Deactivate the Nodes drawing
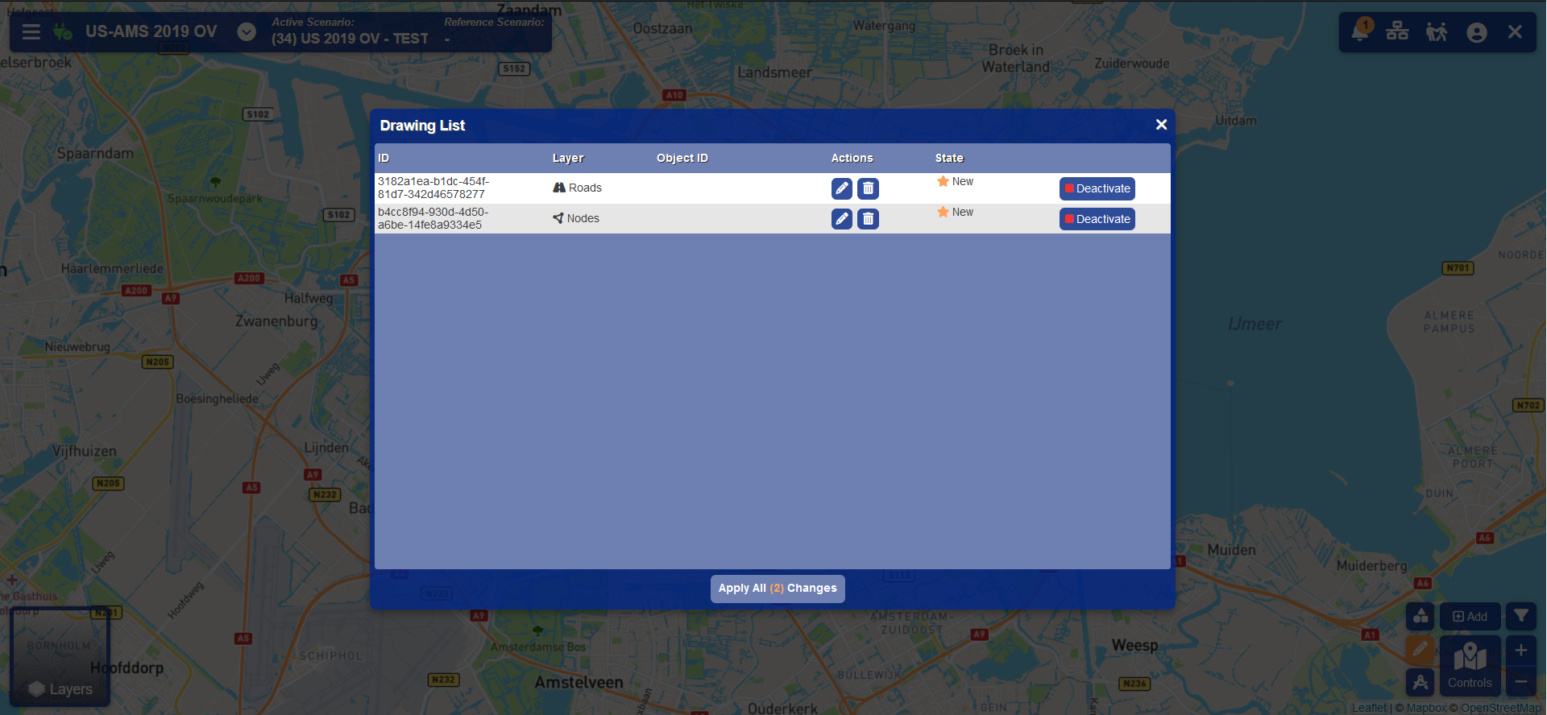The height and width of the screenshot is (715, 1547). (1097, 219)
